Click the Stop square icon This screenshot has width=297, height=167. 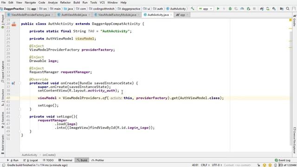[x=254, y=9]
